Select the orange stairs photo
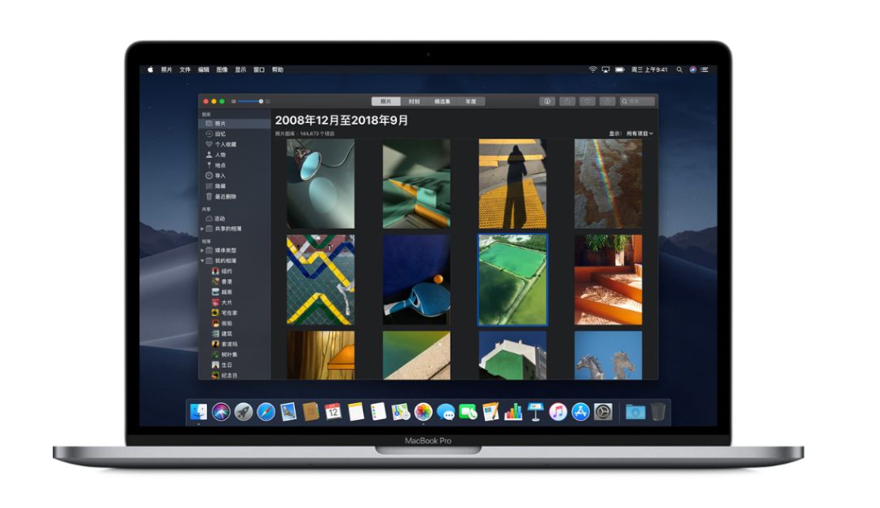Image resolution: width=880 pixels, height=508 pixels. pyautogui.click(x=609, y=280)
